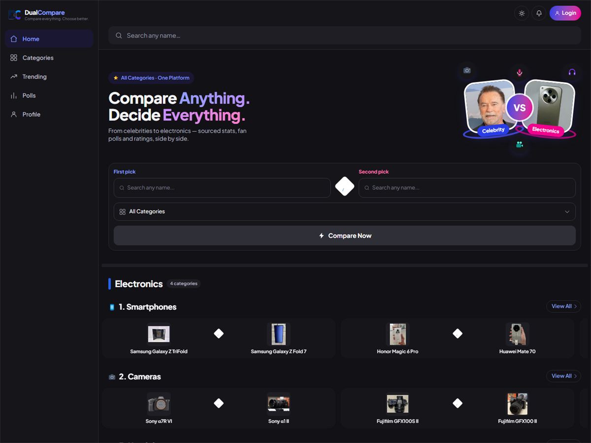591x443 pixels.
Task: Click the camera icon in hero graphic
Action: pos(467,70)
